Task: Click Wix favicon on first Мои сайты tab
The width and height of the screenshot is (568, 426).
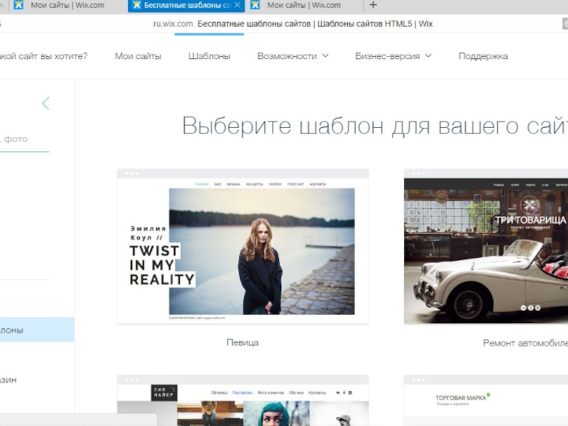Action: tap(18, 6)
